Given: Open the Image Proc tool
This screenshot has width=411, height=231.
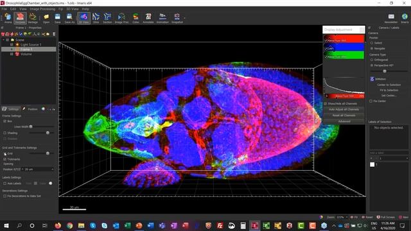Looking at the screenshot, I should click(x=121, y=19).
